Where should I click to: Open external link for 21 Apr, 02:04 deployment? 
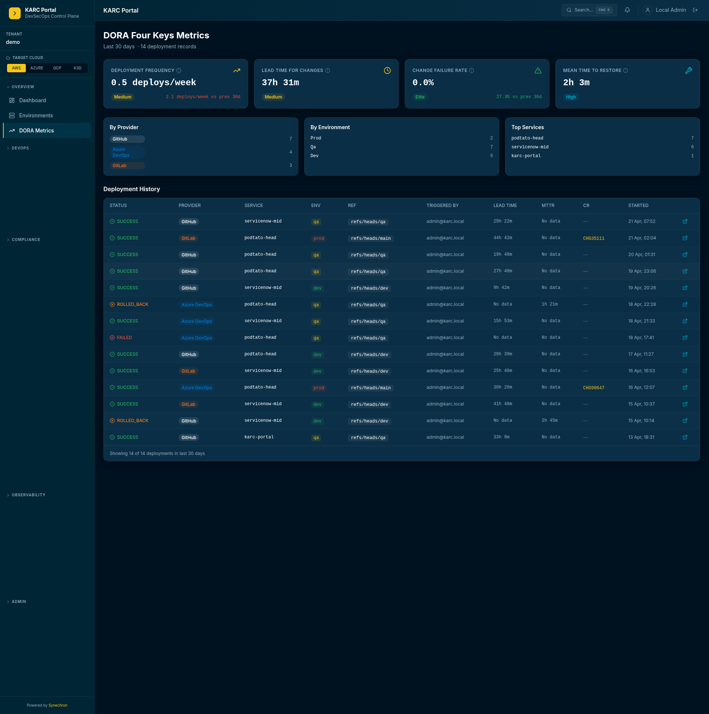click(x=685, y=238)
